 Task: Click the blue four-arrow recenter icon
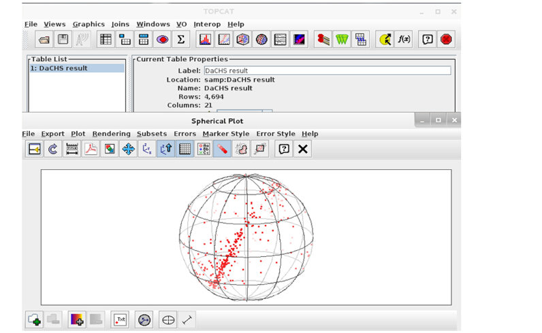[x=128, y=149]
